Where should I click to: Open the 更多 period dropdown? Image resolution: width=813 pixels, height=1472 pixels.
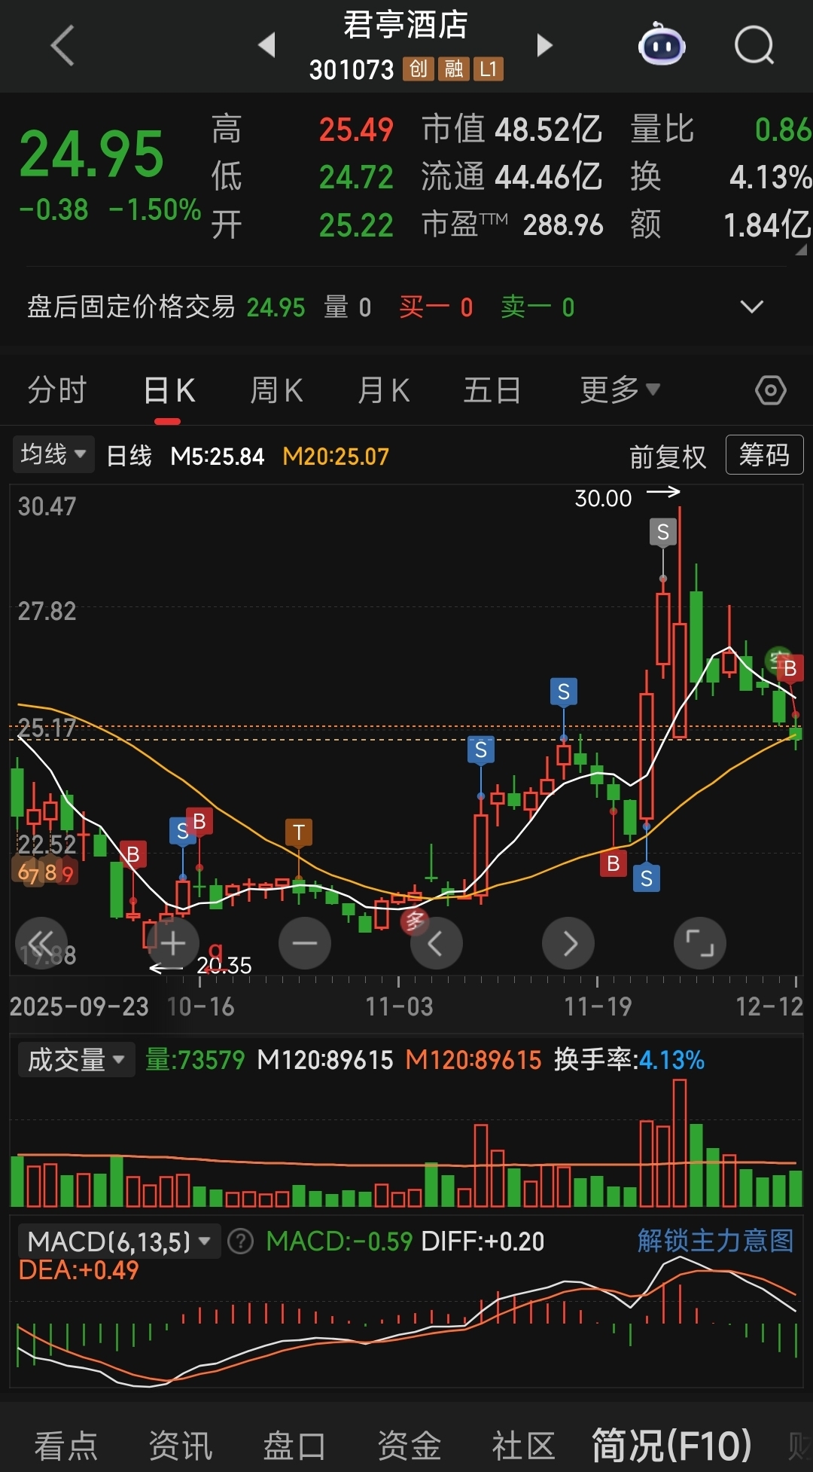click(620, 390)
